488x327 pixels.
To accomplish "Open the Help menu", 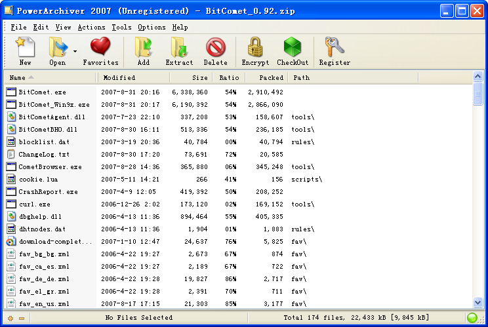I will (180, 28).
